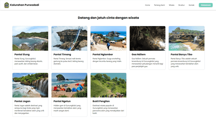Open the Goa Ndilem cave photo

(147, 38)
